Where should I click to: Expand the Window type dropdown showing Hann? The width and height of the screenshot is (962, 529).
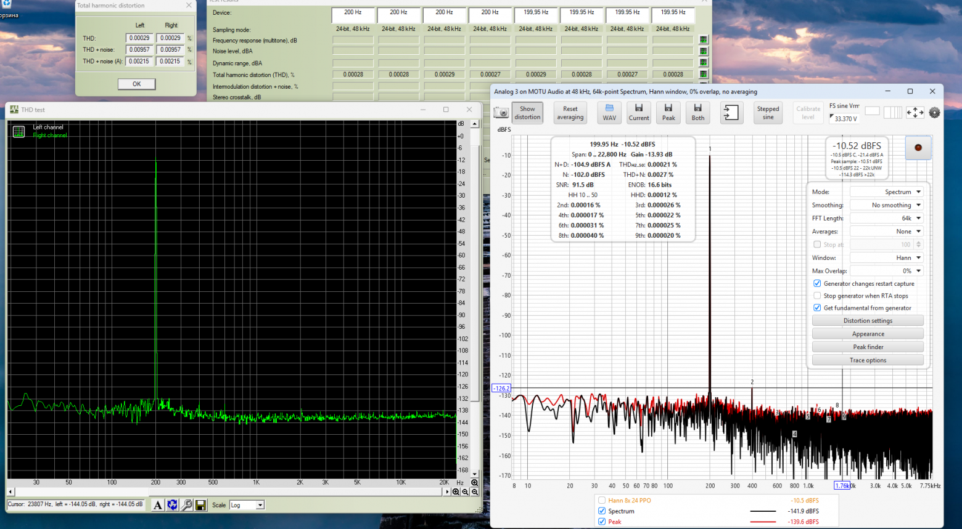886,257
